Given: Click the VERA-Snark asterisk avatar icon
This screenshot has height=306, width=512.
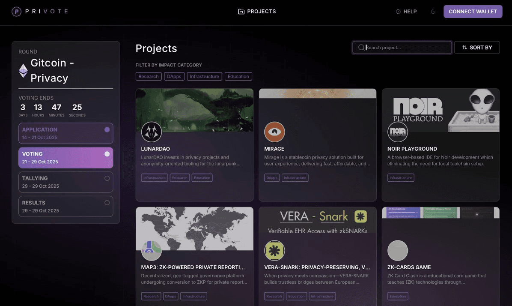Looking at the screenshot, I should click(274, 250).
